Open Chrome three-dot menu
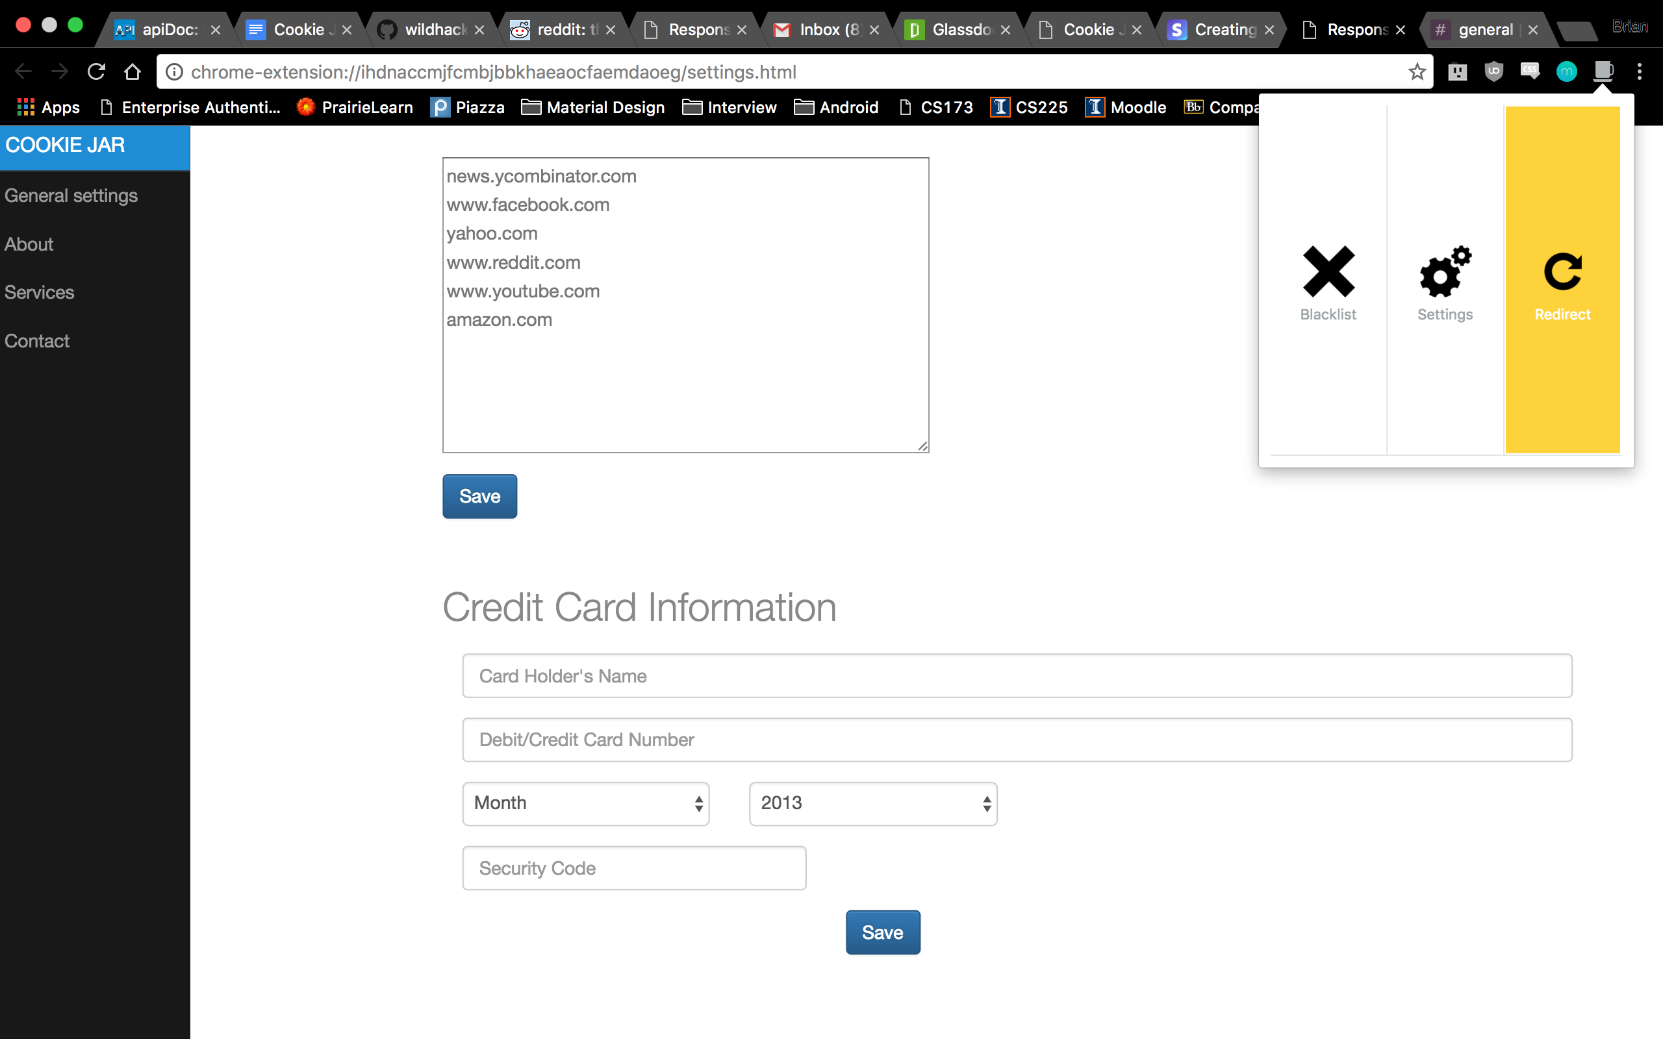Viewport: 1663px width, 1039px height. pos(1640,71)
